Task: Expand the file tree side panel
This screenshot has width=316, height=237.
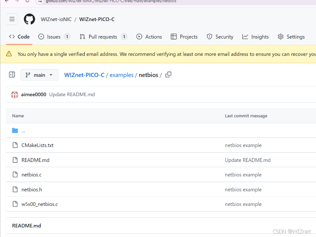Action: tap(12, 75)
